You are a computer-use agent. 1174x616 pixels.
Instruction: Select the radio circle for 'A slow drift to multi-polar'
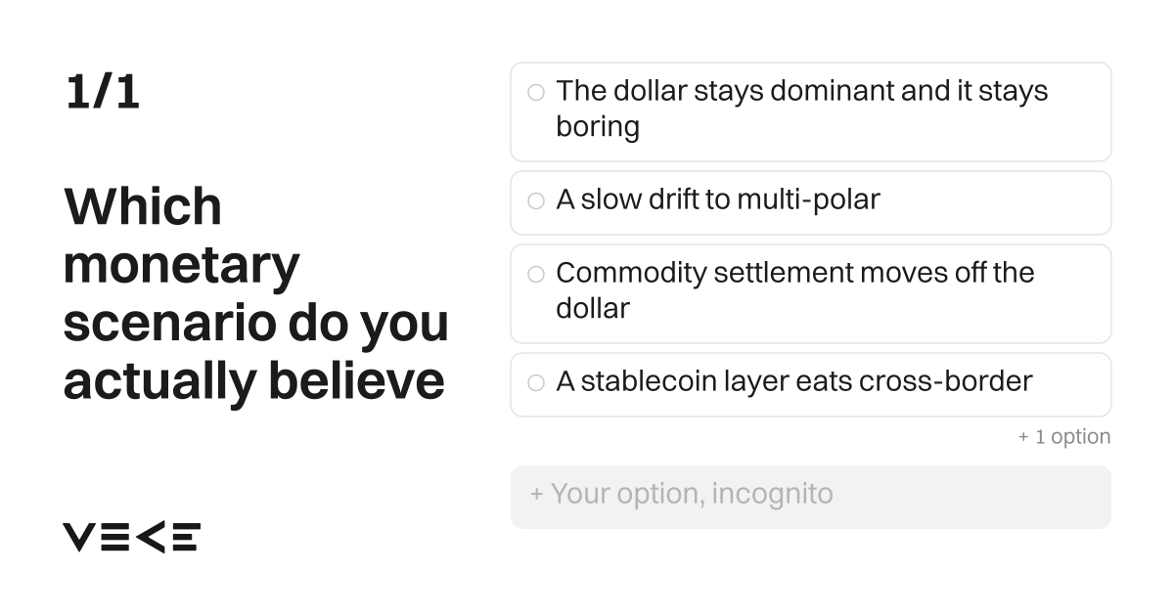tap(536, 200)
